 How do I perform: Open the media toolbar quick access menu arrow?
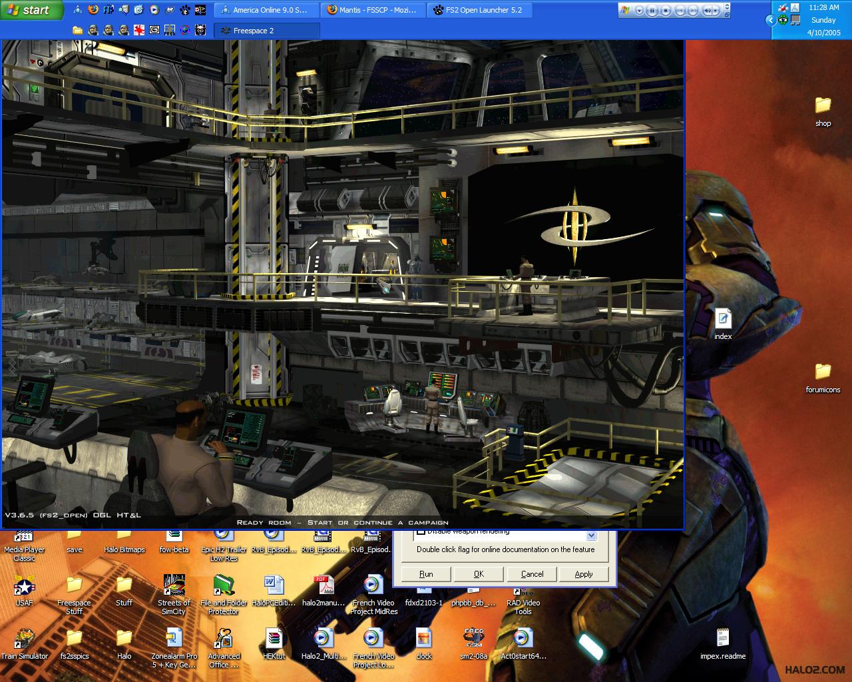click(x=640, y=10)
